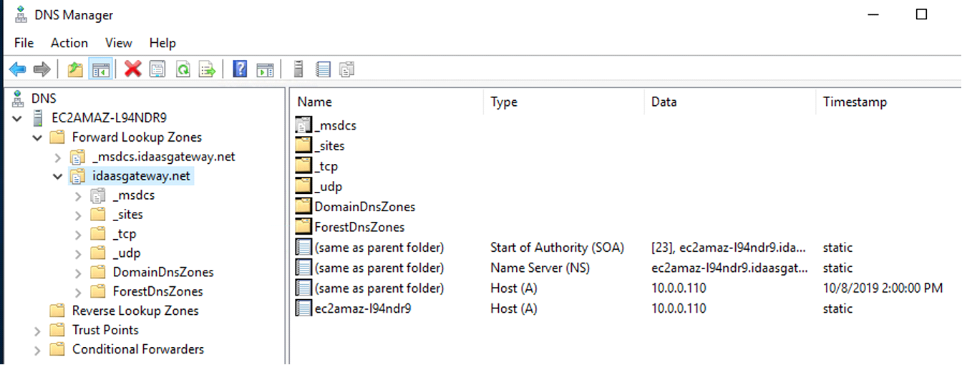Open the View menu
This screenshot has height=365, width=962.
pos(119,43)
